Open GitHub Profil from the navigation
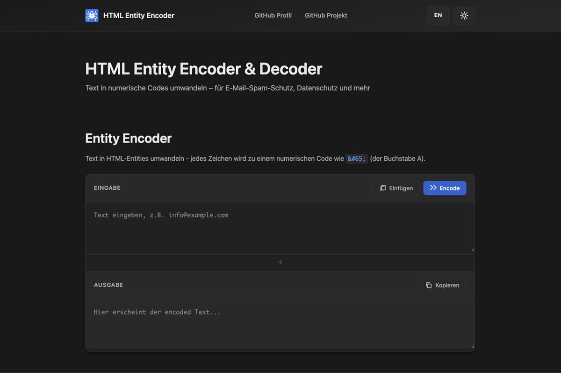The width and height of the screenshot is (561, 373). click(x=273, y=15)
